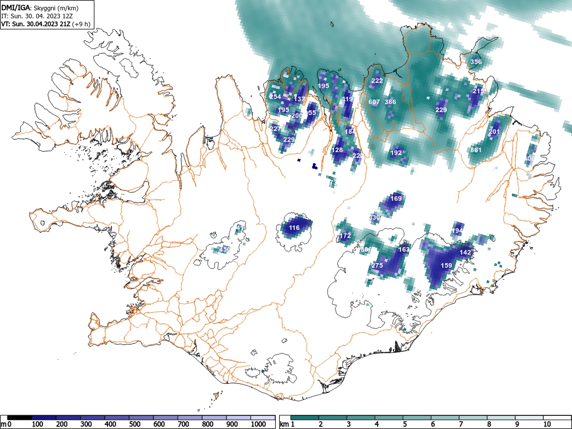Screen dimensions: 572x429
Task: Click the visibility value "386" on the map
Action: [390, 102]
